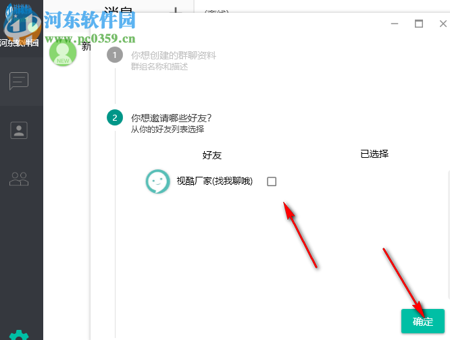Click the 确定 confirm button

pyautogui.click(x=423, y=321)
